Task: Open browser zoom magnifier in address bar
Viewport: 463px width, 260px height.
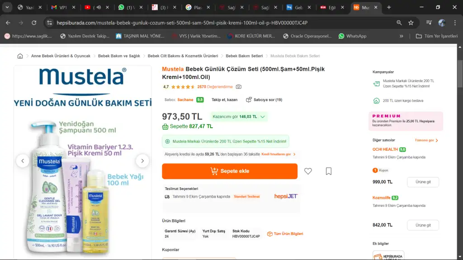Action: pyautogui.click(x=399, y=23)
